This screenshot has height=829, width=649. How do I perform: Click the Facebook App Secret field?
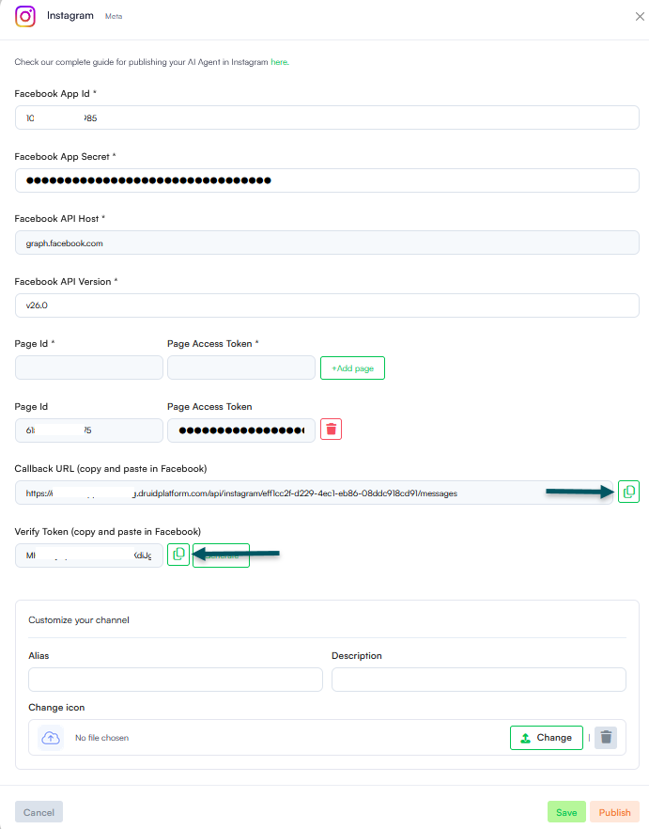click(x=327, y=180)
